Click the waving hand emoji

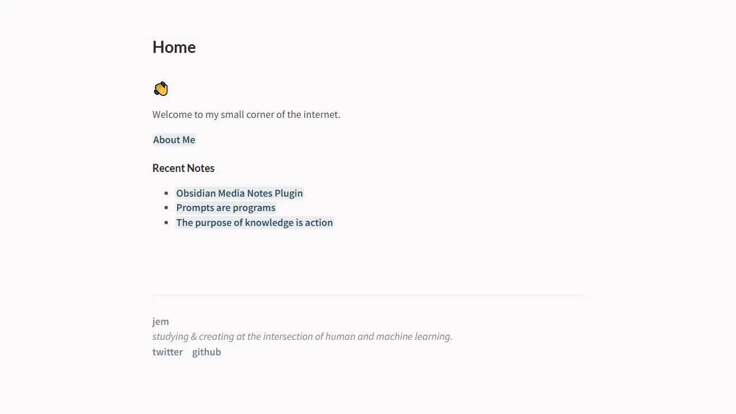tap(160, 89)
